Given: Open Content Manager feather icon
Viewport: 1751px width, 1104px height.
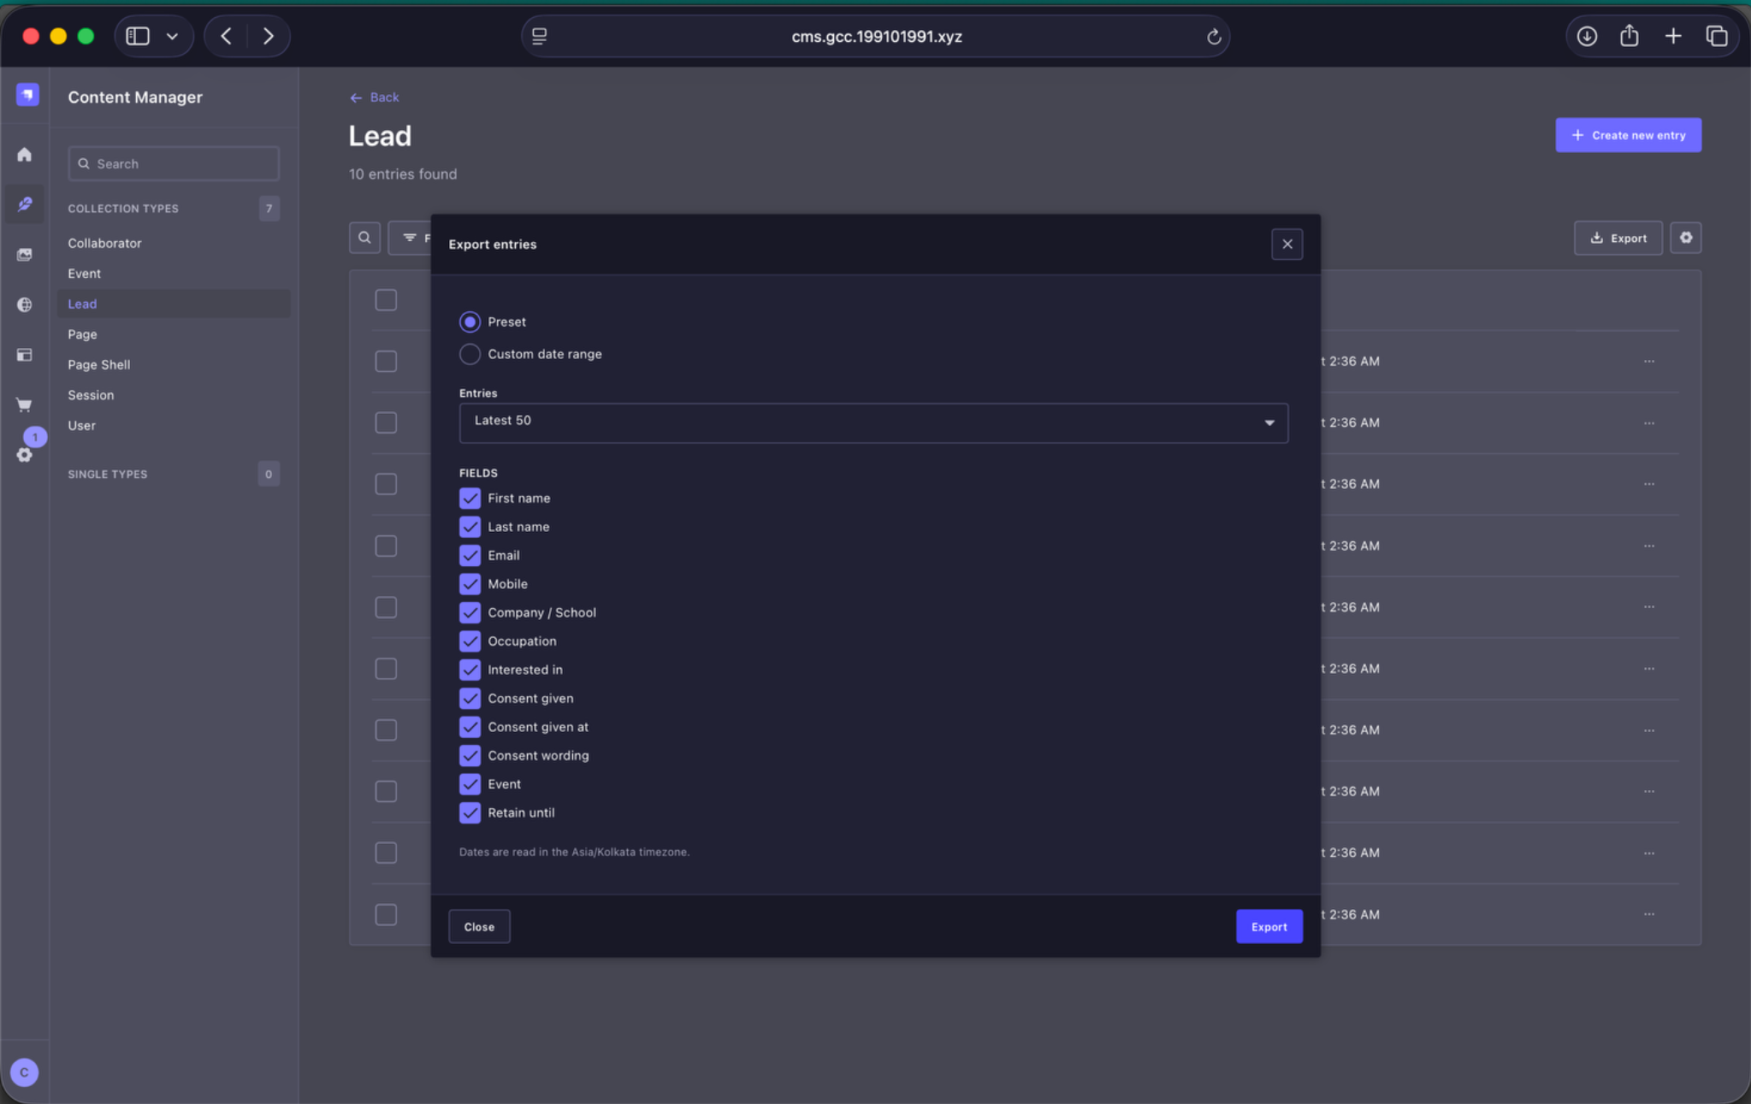Looking at the screenshot, I should [25, 204].
